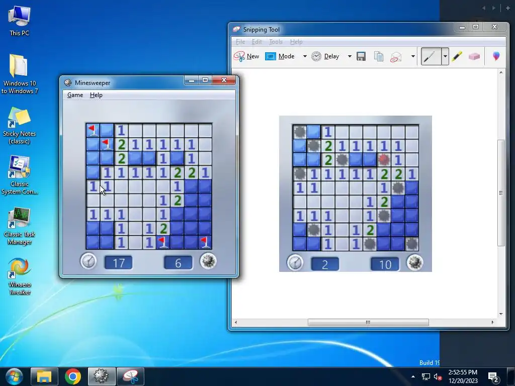Click the Minesweeper clock timer icon
Viewport: 515px width, 386px height.
89,261
